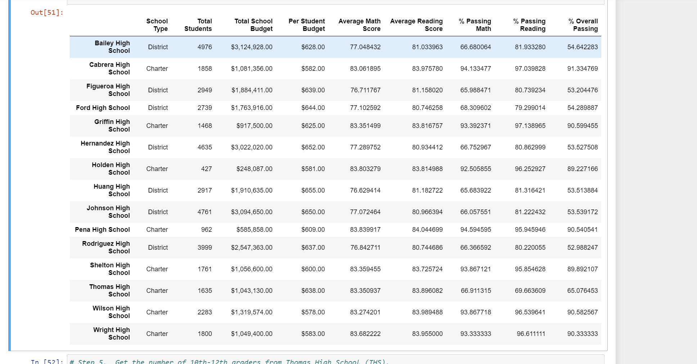Click the blue selected-cell bar at left edge
The width and height of the screenshot is (697, 364).
click(9, 175)
